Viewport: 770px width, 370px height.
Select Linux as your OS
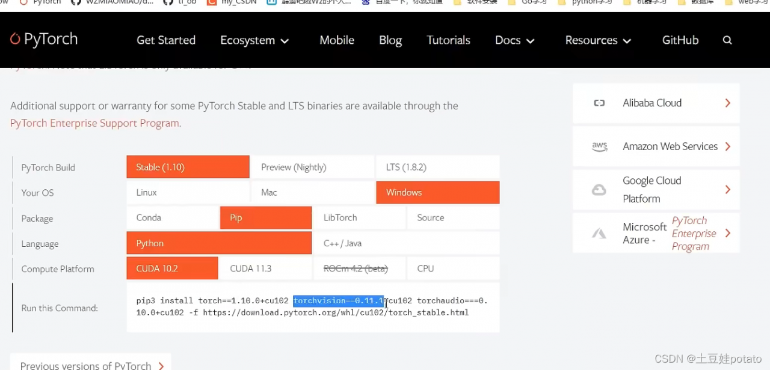pyautogui.click(x=188, y=192)
